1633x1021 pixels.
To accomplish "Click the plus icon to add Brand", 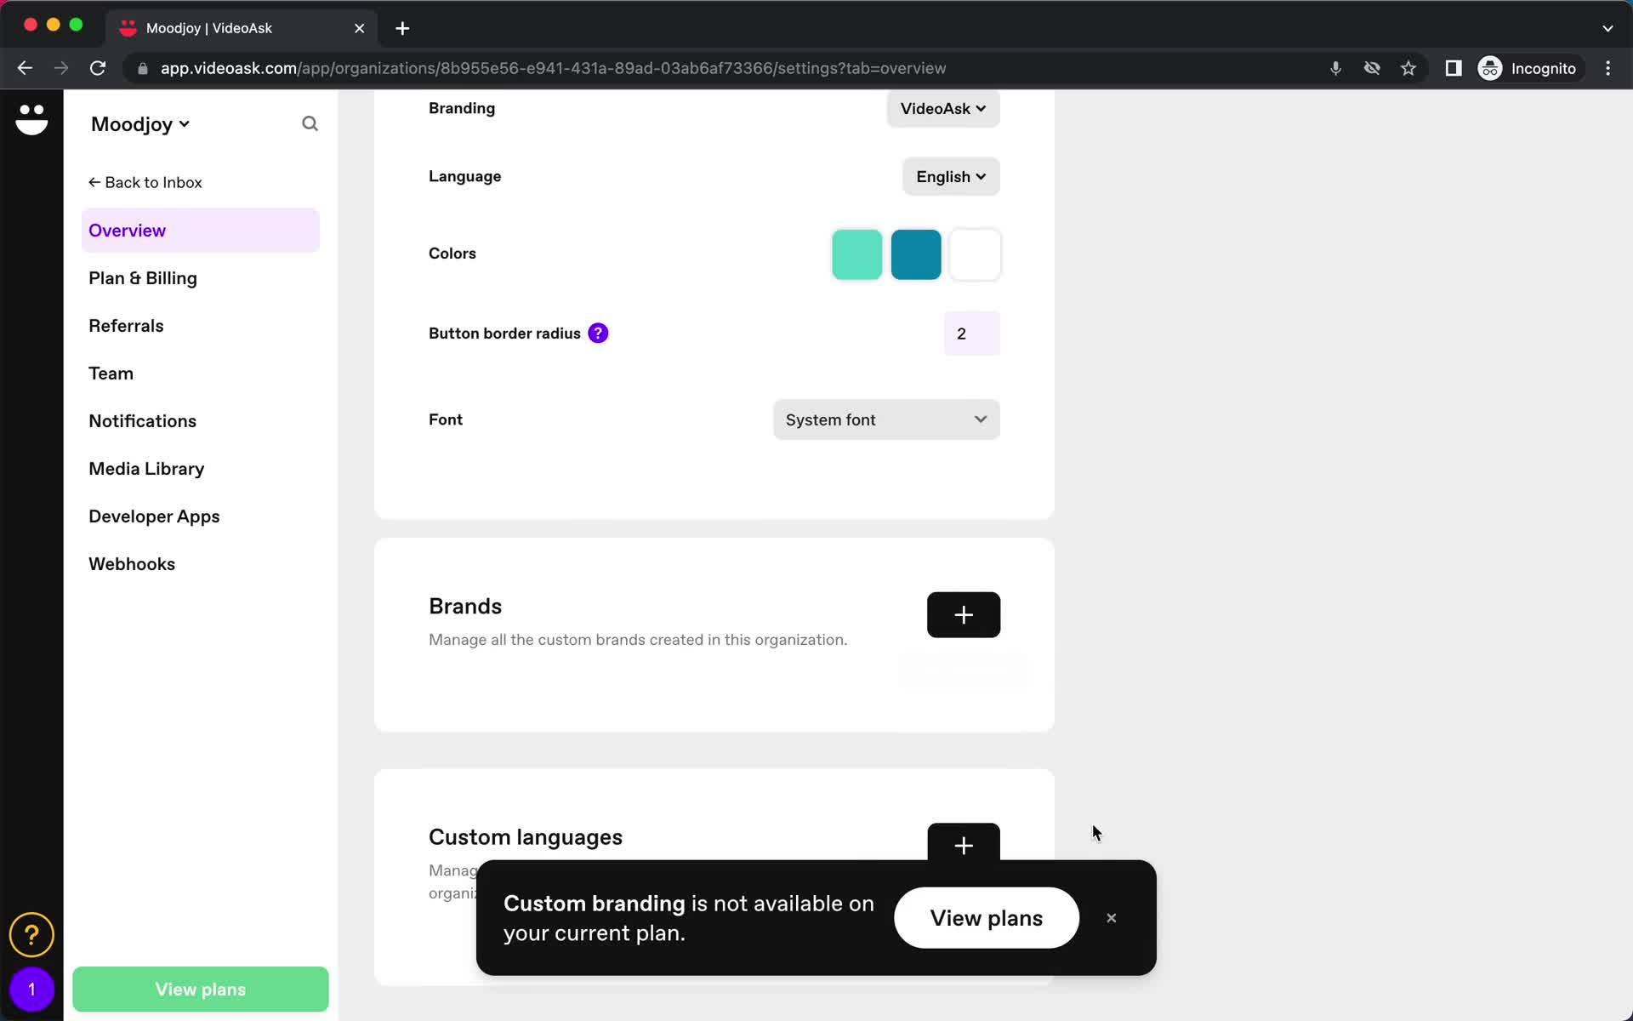I will 964,614.
